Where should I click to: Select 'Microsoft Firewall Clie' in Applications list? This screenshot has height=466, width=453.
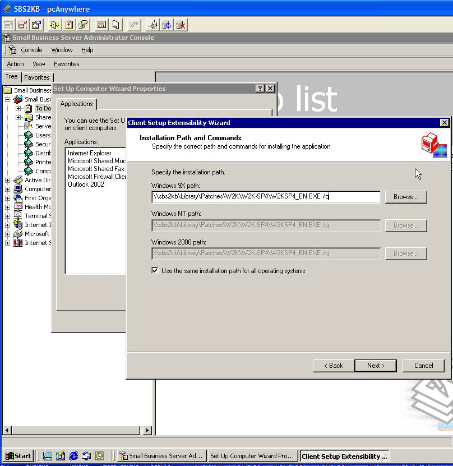point(96,177)
